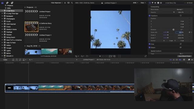The height and width of the screenshot is (109, 194).
Task: Select the Going Dutch library
Action: 11,37
